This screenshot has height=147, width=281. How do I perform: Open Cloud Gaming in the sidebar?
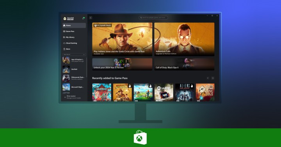pos(74,43)
